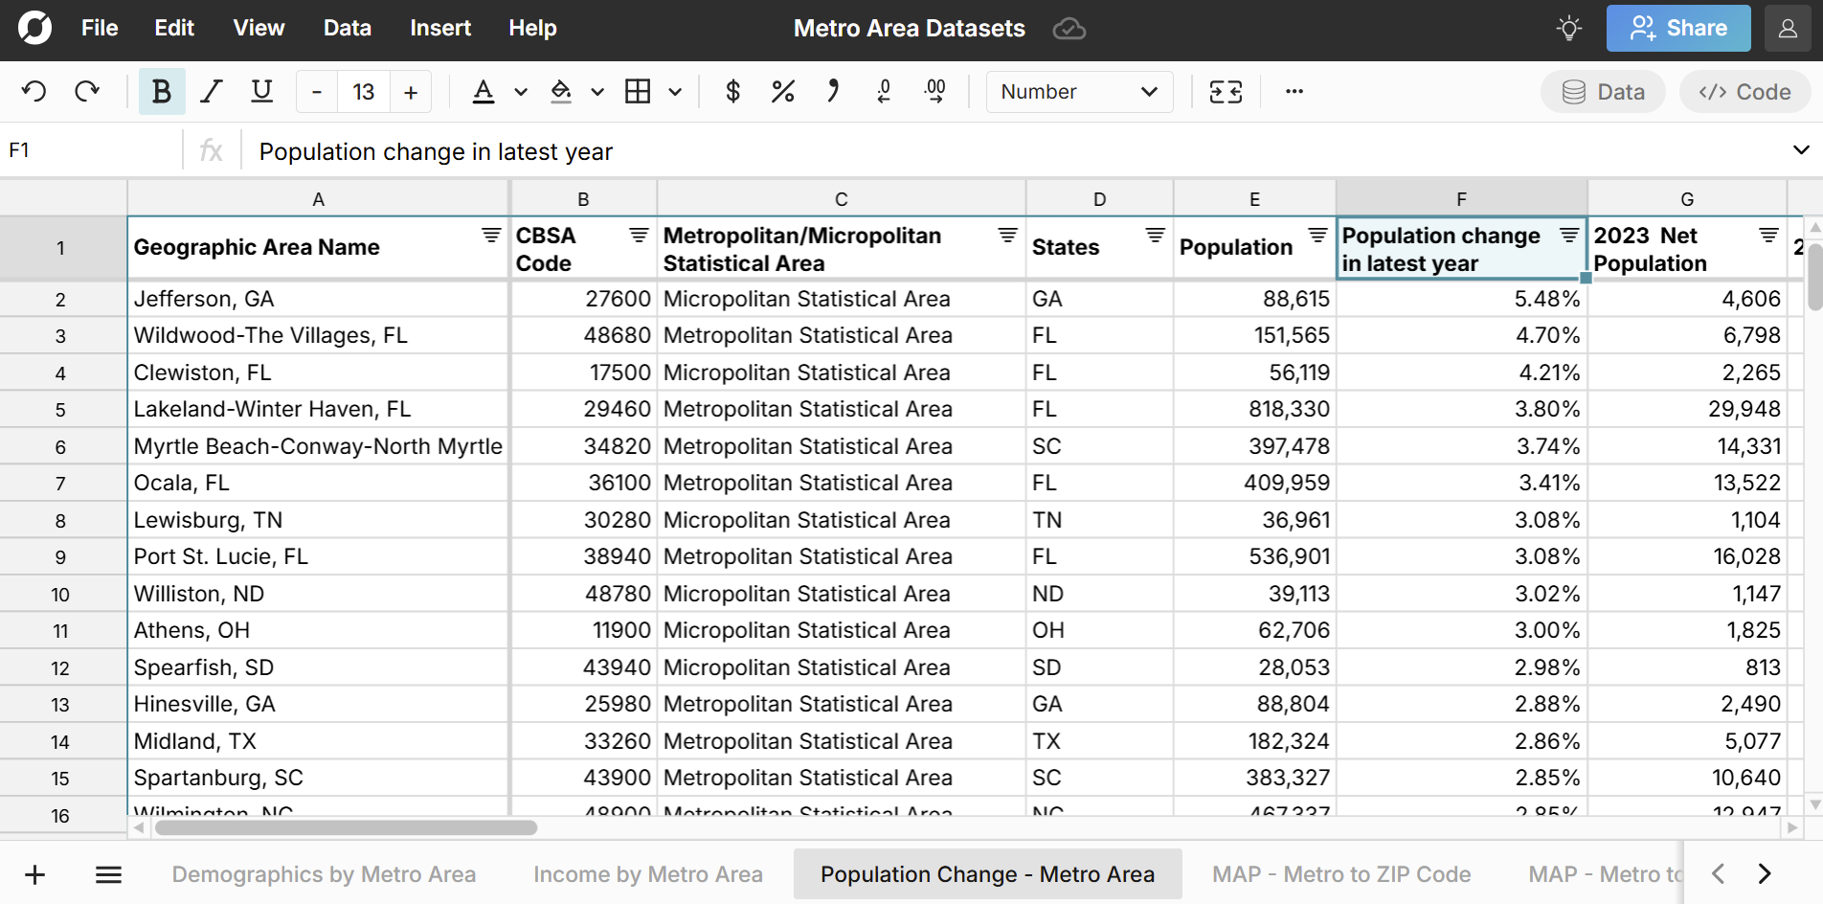Expand the borders dropdown arrow
The image size is (1823, 904).
(675, 92)
